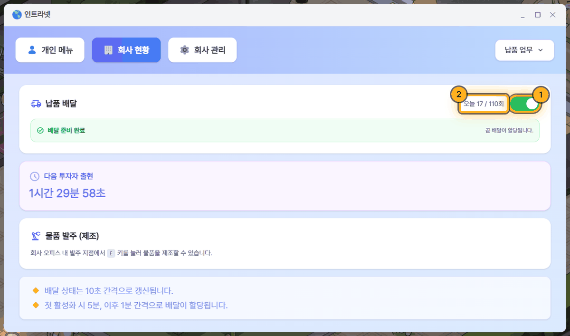Click the 물품 발주 (제조) heading
This screenshot has width=570, height=336.
72,236
